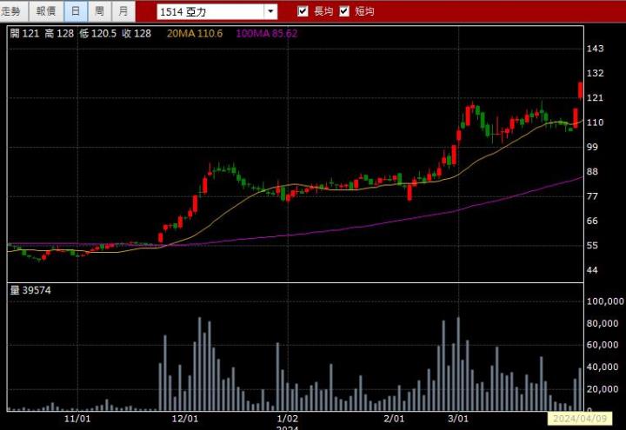
Task: Expand the stock selector dropdown arrow
Action: pyautogui.click(x=270, y=12)
